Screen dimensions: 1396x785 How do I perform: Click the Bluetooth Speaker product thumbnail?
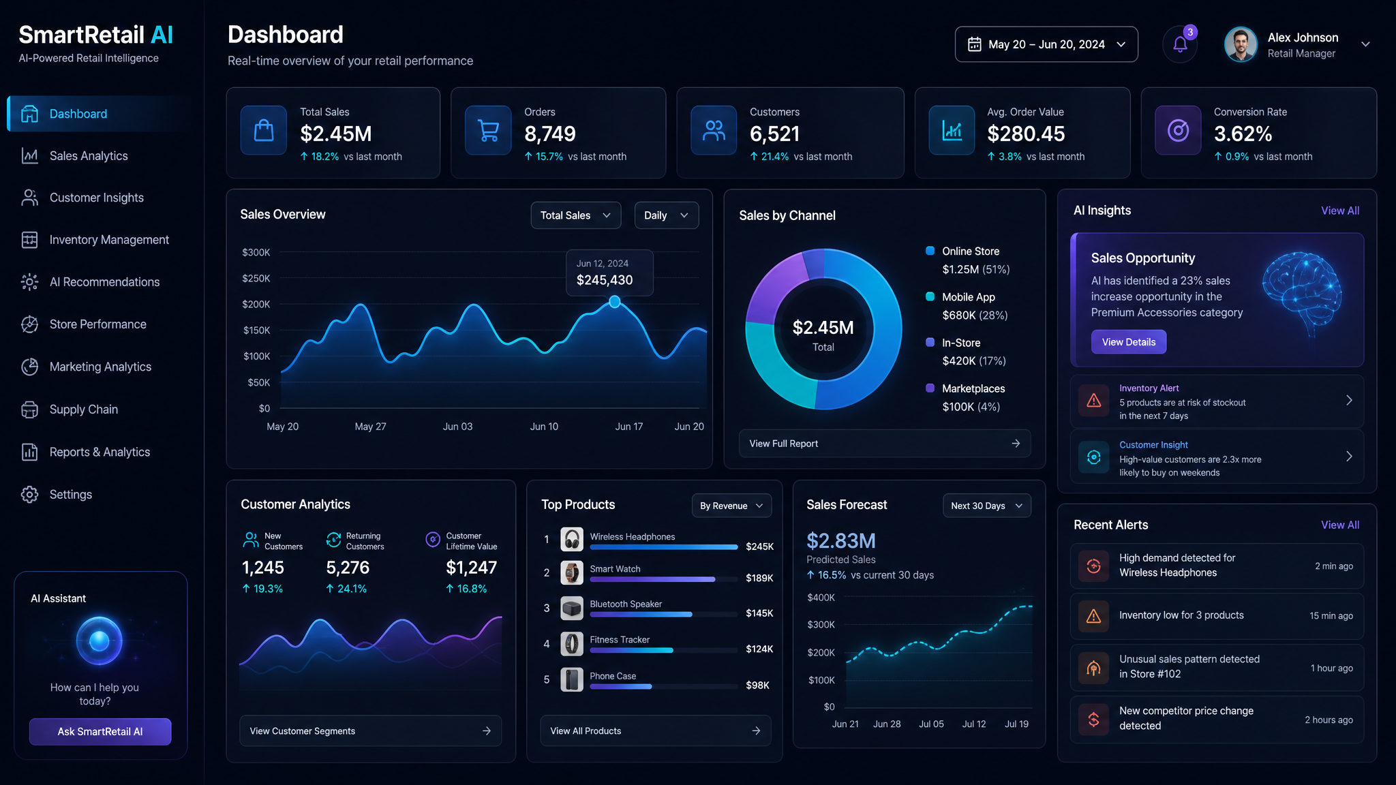tap(572, 608)
